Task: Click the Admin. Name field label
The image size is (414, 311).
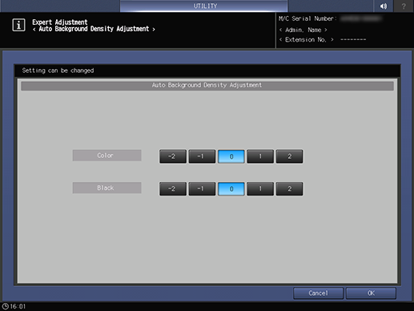Action: pyautogui.click(x=303, y=30)
